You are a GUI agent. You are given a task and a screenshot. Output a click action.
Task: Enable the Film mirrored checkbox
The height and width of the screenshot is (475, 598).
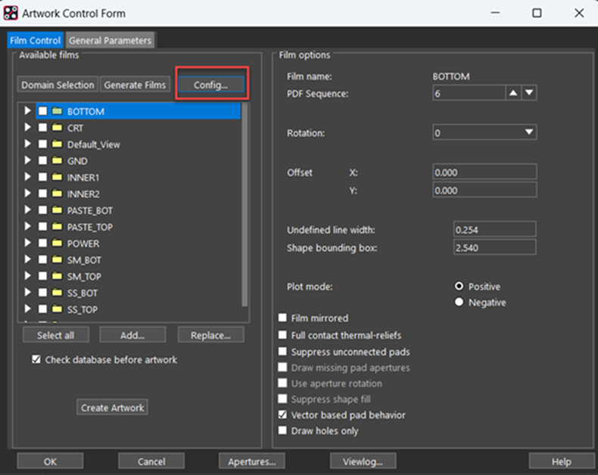[283, 318]
